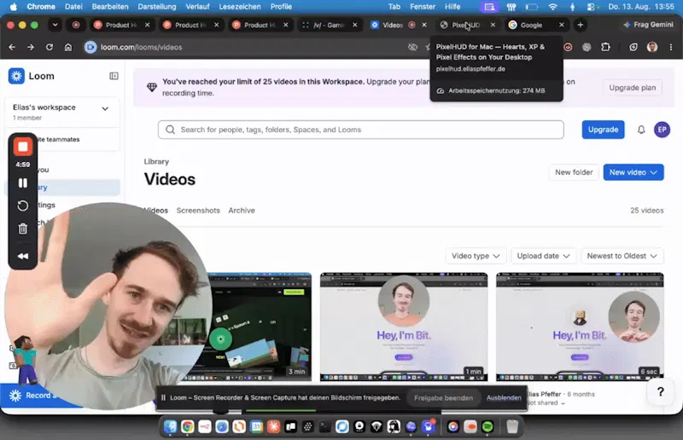This screenshot has height=440, width=683.
Task: Open the Verlauf menu
Action: (x=197, y=7)
